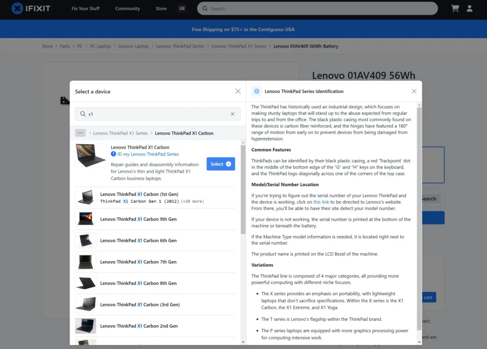Click the identification panel scroll down arrow
Screen dimensions: 487x349
tap(419, 342)
